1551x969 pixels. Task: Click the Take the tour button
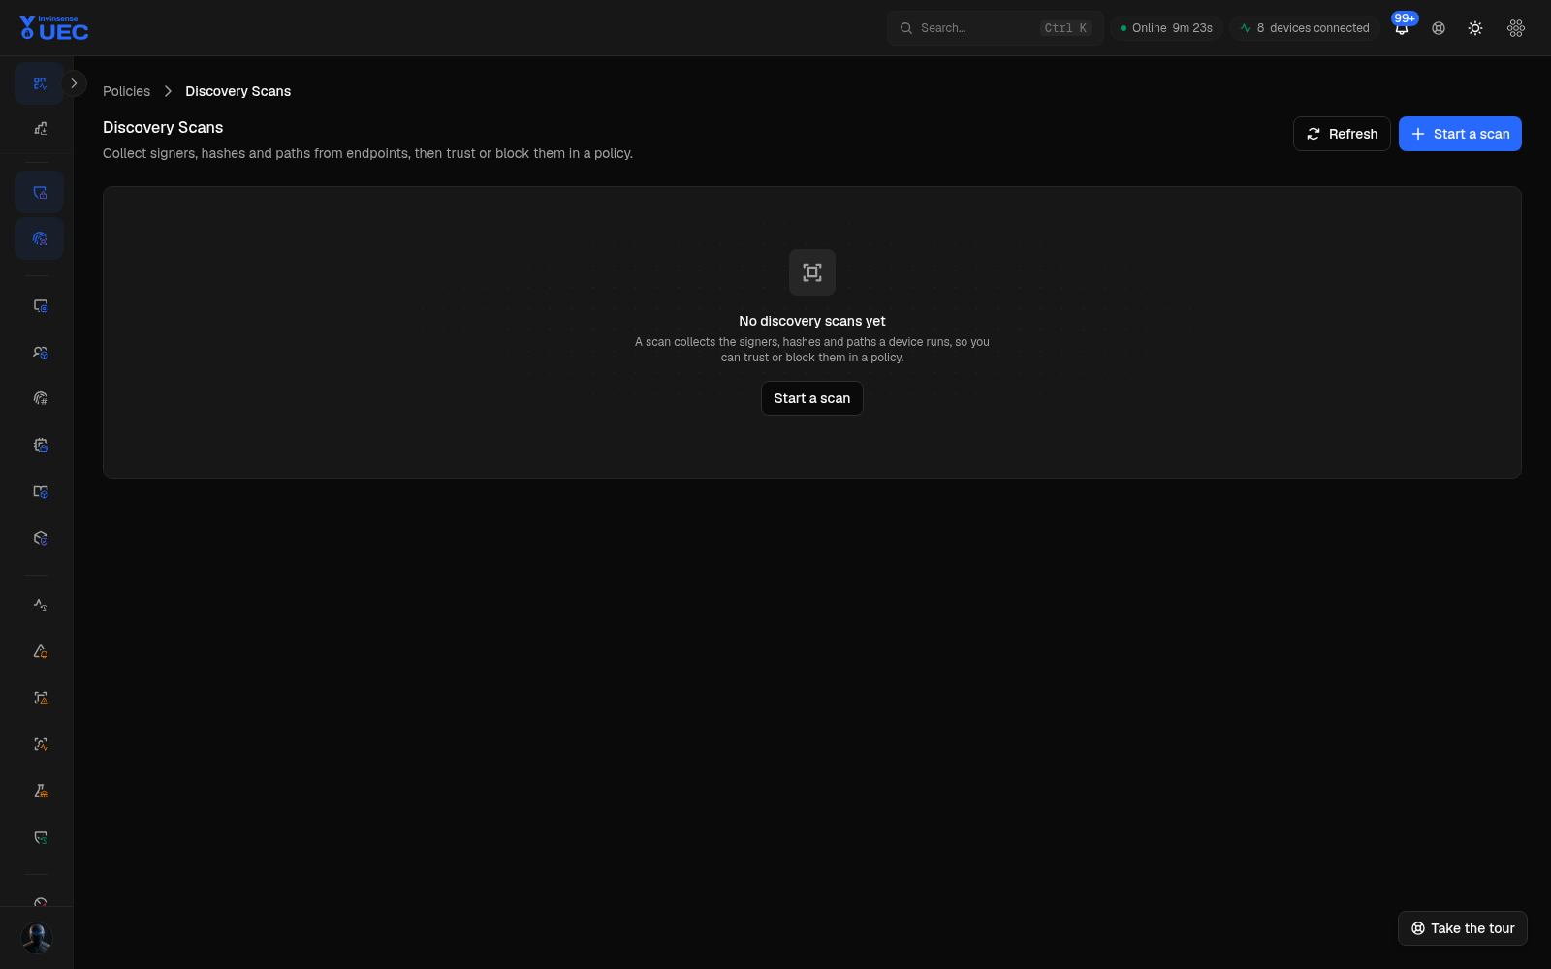point(1462,928)
